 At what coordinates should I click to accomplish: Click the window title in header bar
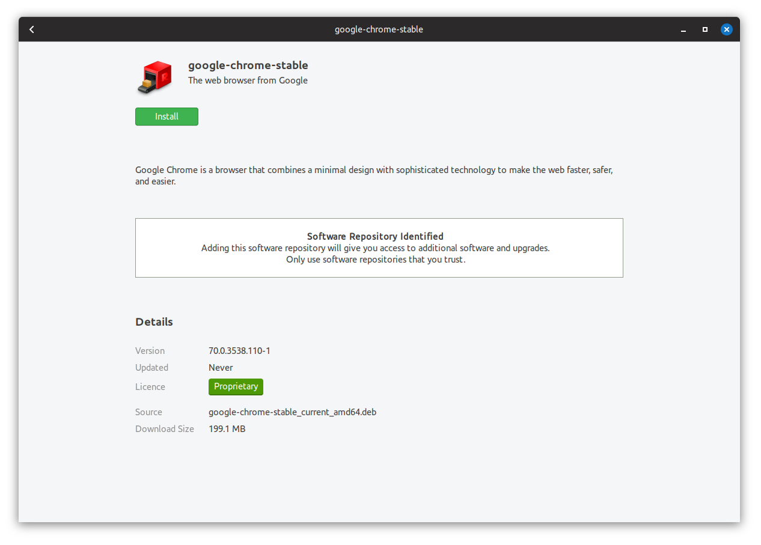tap(379, 29)
